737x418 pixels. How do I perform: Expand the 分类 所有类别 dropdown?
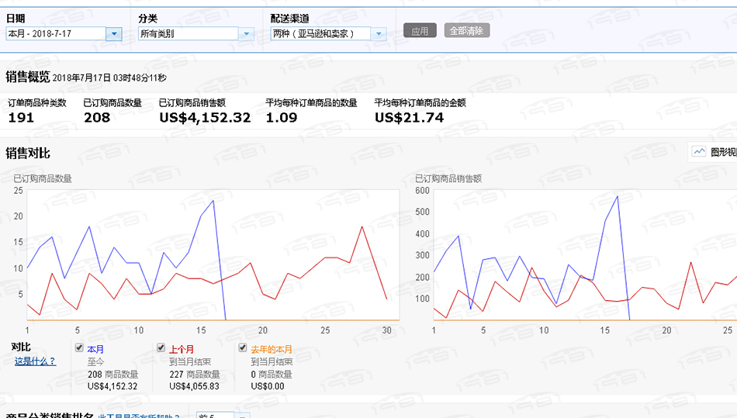point(246,33)
